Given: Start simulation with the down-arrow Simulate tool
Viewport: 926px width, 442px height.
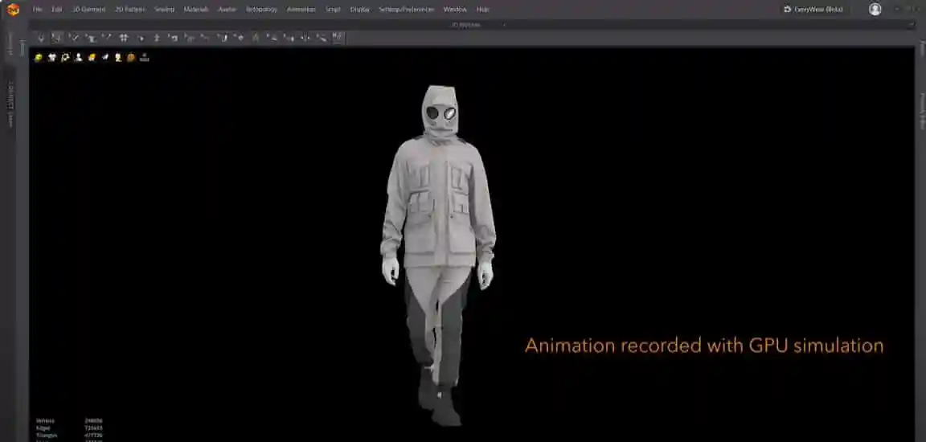Looking at the screenshot, I should (41, 38).
